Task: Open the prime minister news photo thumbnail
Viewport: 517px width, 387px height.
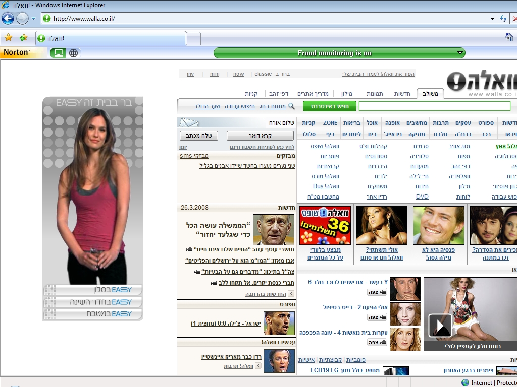Action: coord(273,229)
